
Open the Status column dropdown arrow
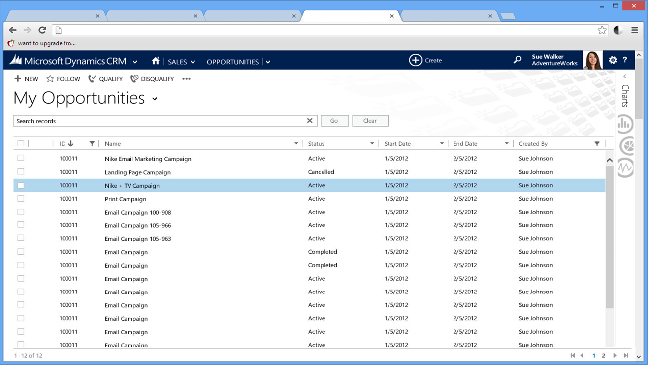coord(372,144)
